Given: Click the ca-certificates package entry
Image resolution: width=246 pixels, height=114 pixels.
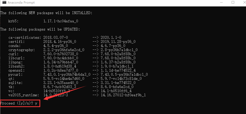Looking at the screenshot, I should tap(25, 37).
